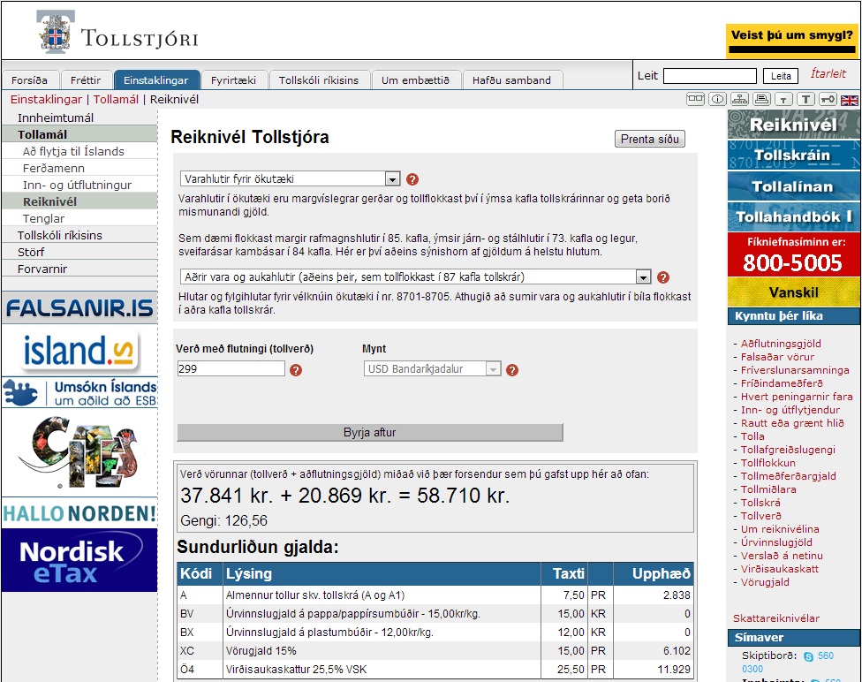Click the glasses accessibility icon

[x=696, y=100]
